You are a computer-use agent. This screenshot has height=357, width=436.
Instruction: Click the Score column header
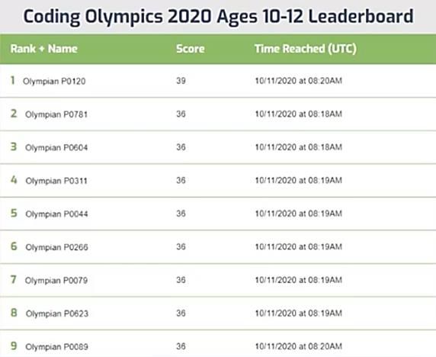click(191, 49)
